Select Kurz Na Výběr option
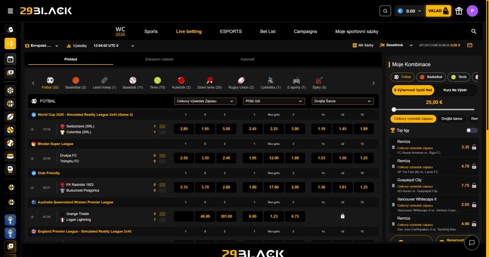The width and height of the screenshot is (489, 257). coord(455,90)
